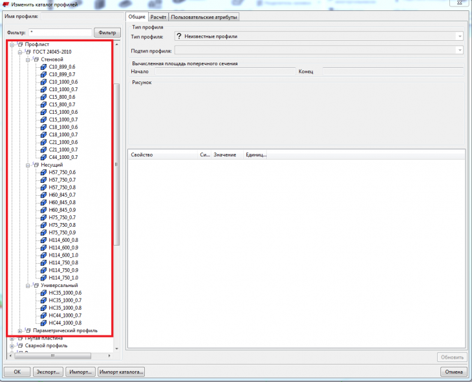Select the H57_750_0.8 profile

click(62, 187)
